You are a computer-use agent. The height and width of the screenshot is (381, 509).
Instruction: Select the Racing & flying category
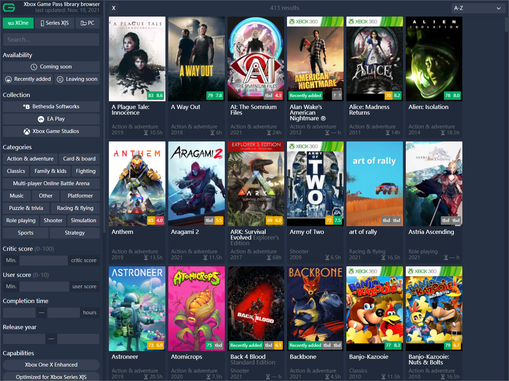(x=75, y=208)
